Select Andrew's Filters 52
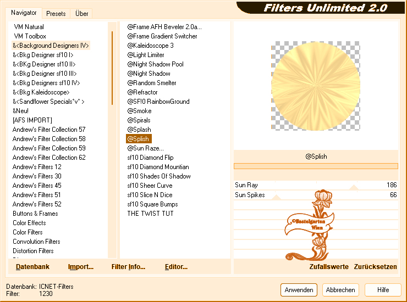This screenshot has width=407, height=302. pyautogui.click(x=37, y=204)
